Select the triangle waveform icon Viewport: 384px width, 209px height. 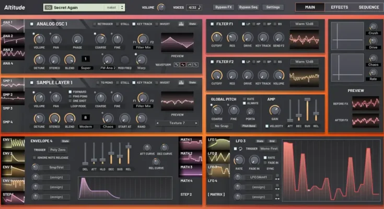tap(183, 65)
